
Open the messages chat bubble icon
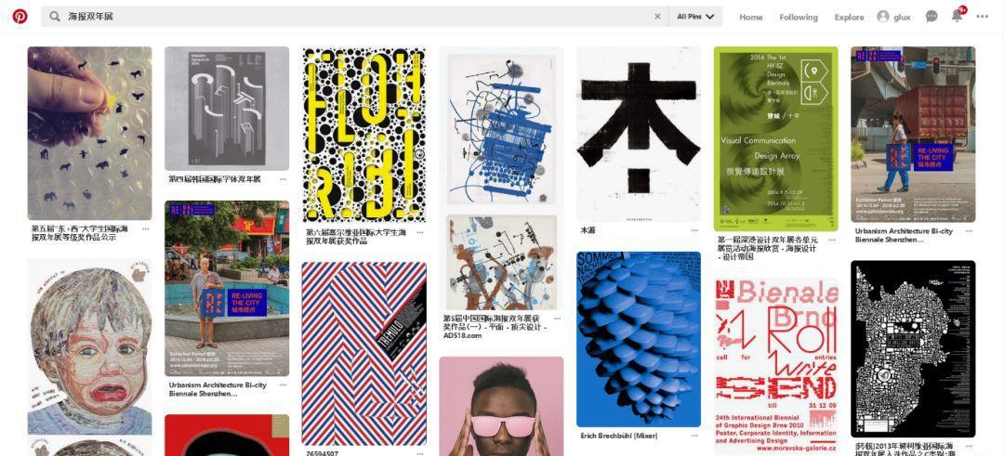931,17
